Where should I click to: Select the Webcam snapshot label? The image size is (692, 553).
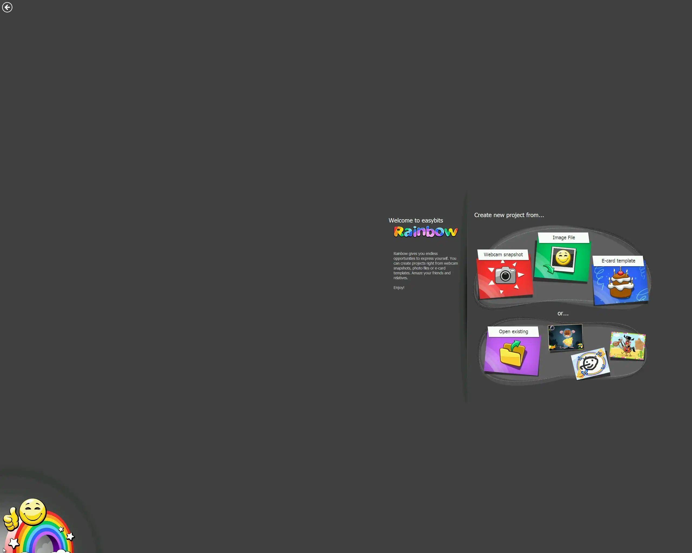click(x=503, y=255)
